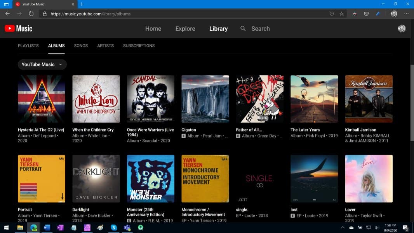Open the browser profile avatar
The height and width of the screenshot is (233, 414).
pos(394,14)
